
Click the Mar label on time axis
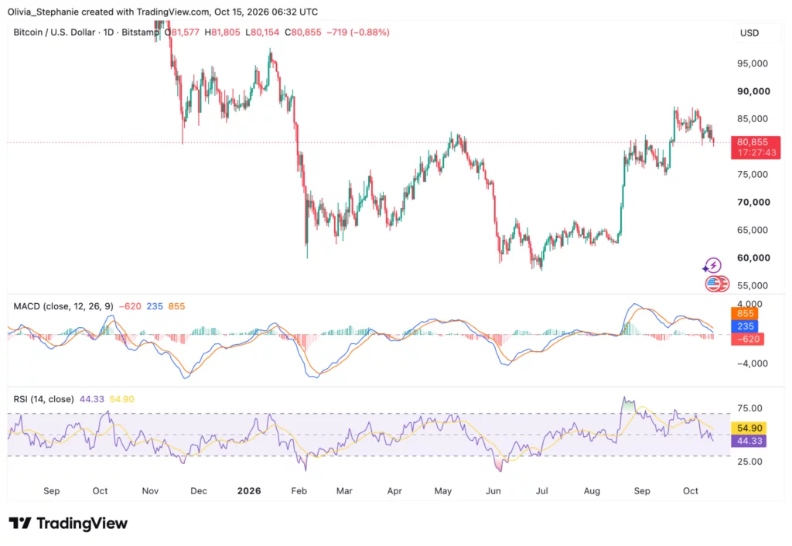pyautogui.click(x=344, y=491)
